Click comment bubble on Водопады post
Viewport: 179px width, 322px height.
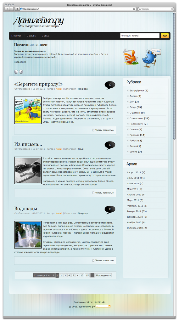(110, 210)
